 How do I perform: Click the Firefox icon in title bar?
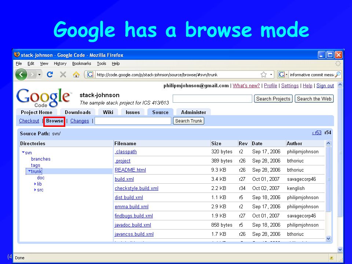(x=16, y=55)
